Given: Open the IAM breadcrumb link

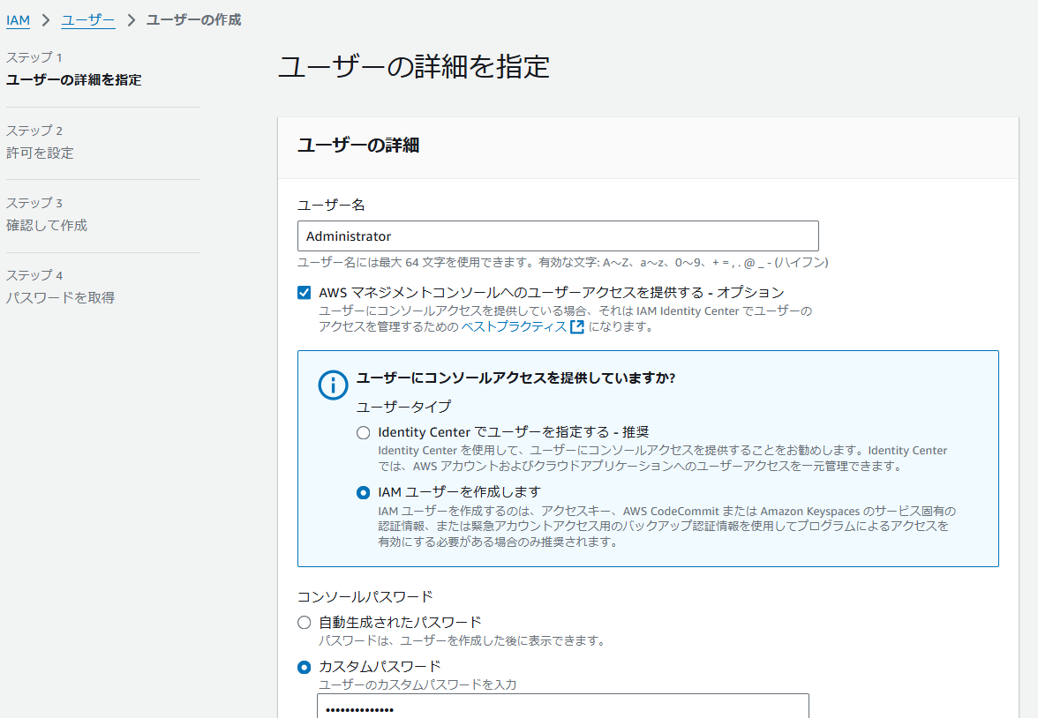Looking at the screenshot, I should [18, 20].
